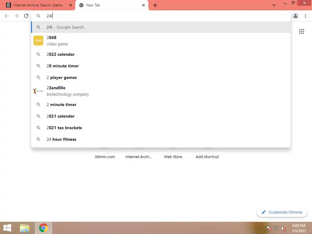Click the muted volume tray icon
The height and width of the screenshot is (234, 312).
(x=283, y=229)
